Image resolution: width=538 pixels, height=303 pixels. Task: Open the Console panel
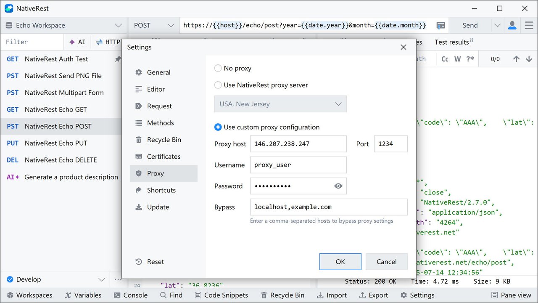(130, 295)
